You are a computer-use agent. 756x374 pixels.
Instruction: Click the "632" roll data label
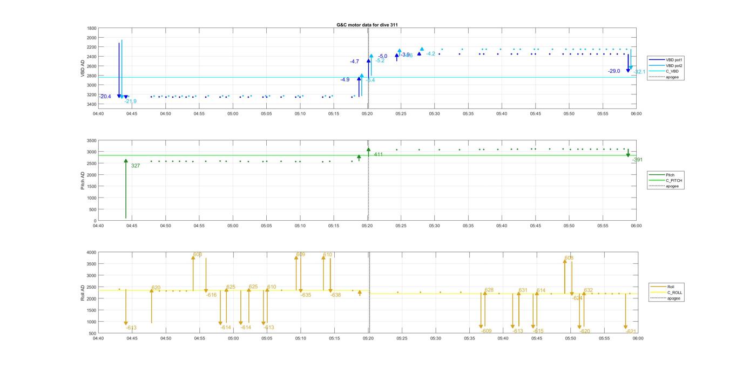pos(588,290)
